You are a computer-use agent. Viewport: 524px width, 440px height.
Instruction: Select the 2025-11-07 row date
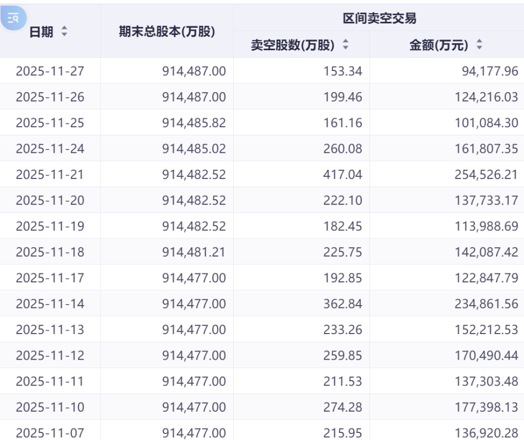pos(50,433)
